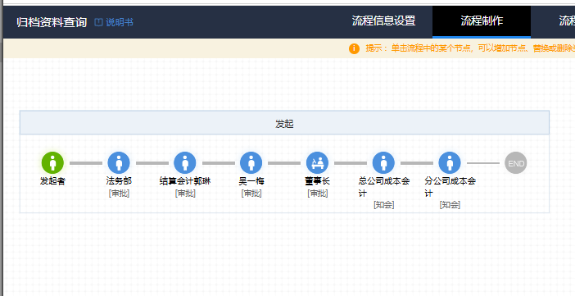The image size is (575, 296).
Task: Switch to the 流程信息设置 tab
Action: coord(383,21)
